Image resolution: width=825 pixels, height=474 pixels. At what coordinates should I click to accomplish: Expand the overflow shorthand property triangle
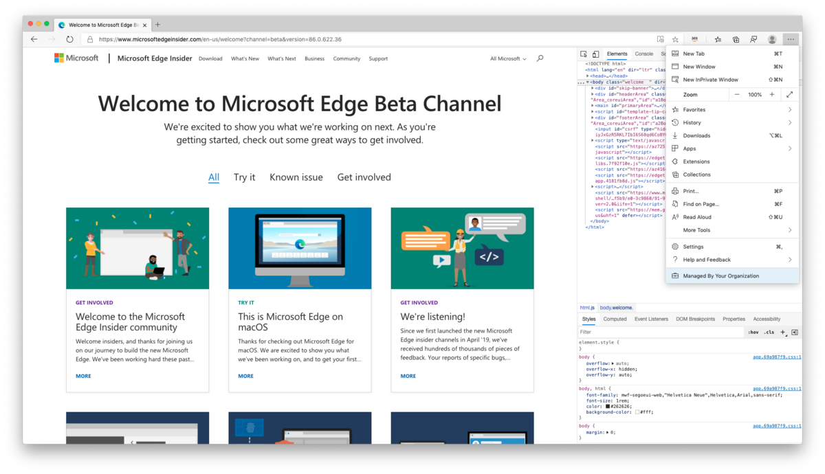613,363
